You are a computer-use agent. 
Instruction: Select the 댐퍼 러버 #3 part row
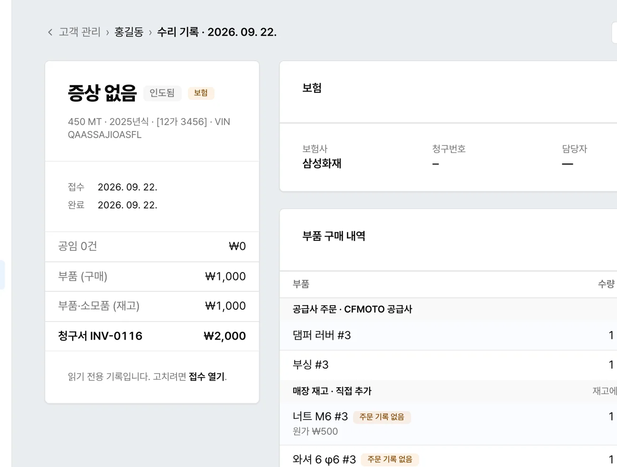tap(449, 335)
